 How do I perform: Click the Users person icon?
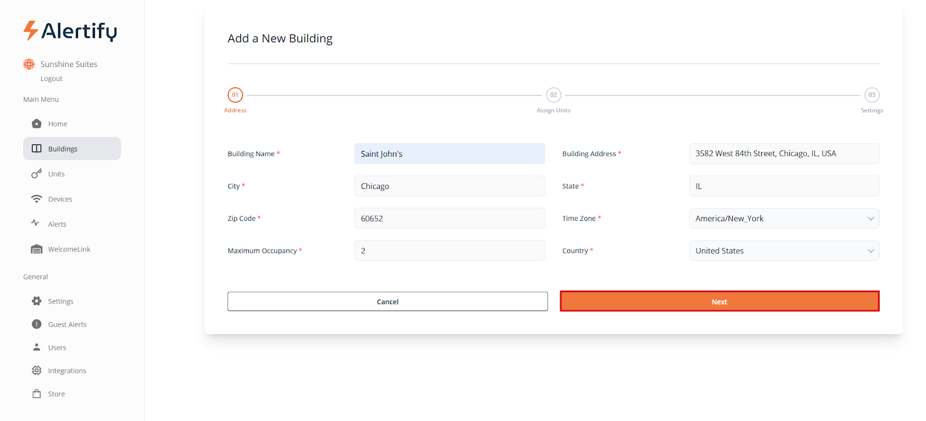coord(36,348)
